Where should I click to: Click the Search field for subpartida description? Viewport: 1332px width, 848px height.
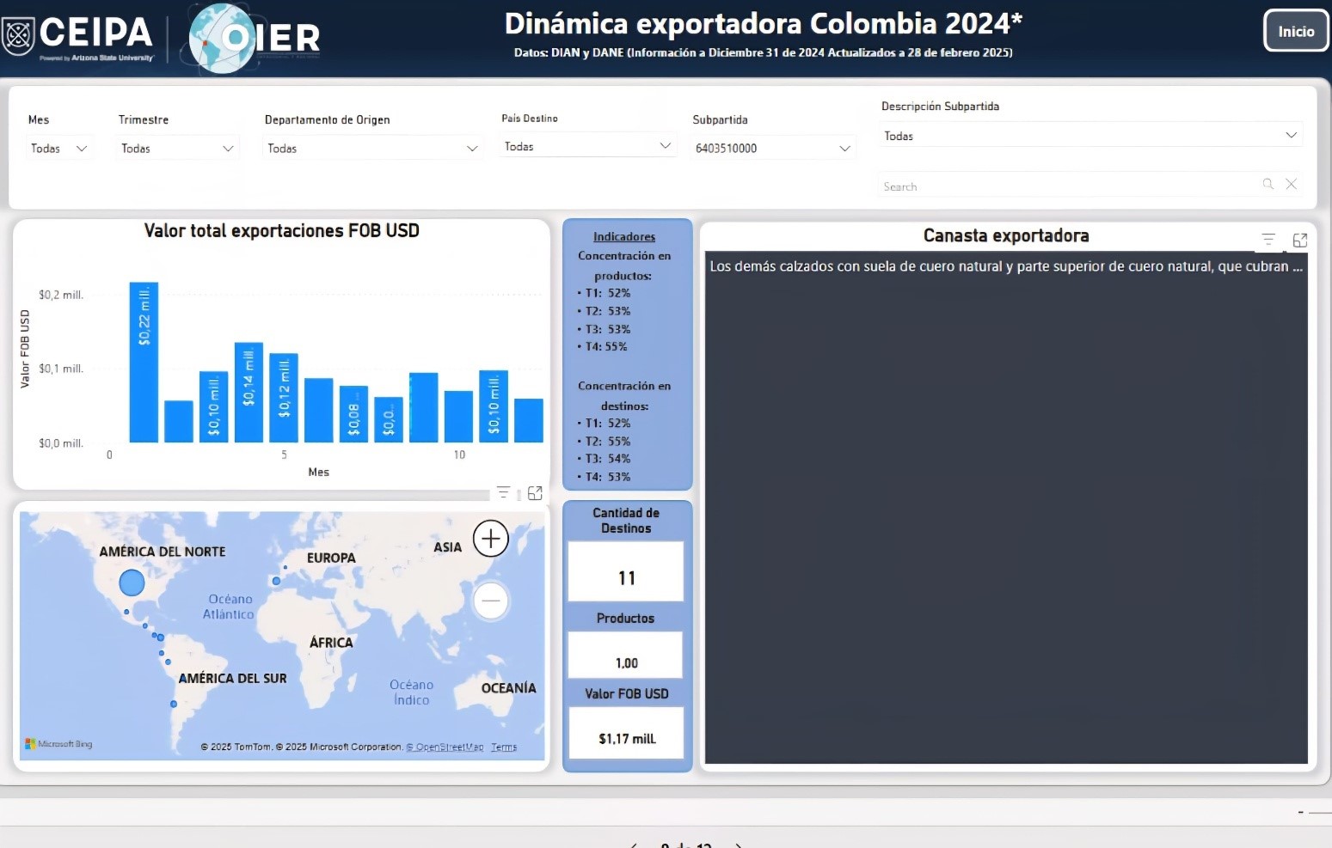(x=1066, y=186)
